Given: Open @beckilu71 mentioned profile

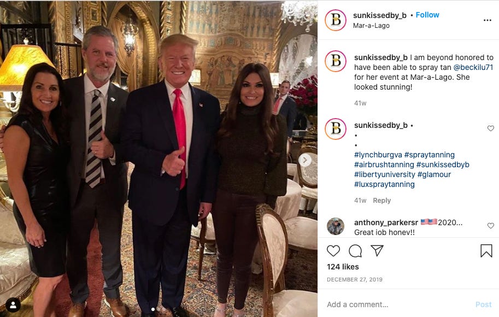Looking at the screenshot, I should tap(473, 67).
